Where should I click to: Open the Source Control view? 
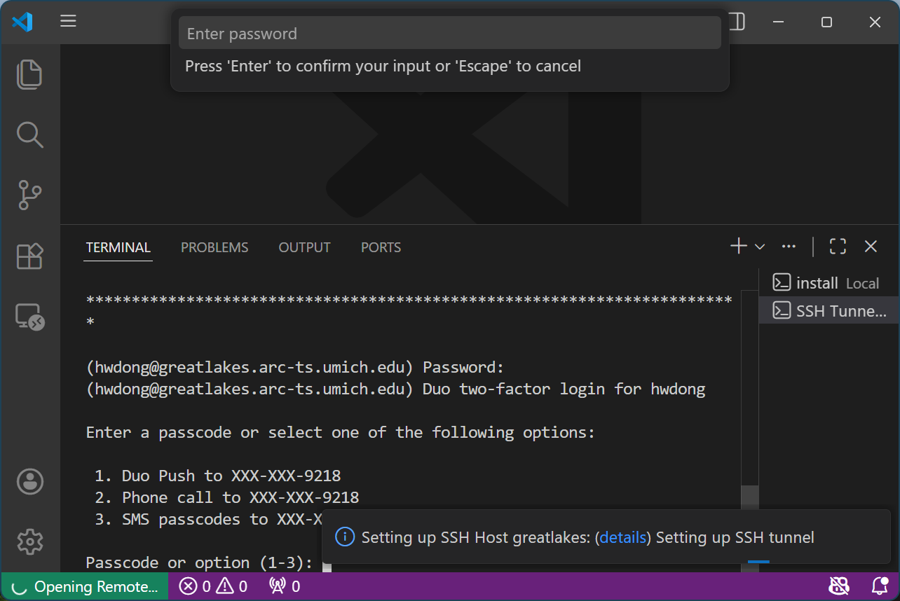29,195
